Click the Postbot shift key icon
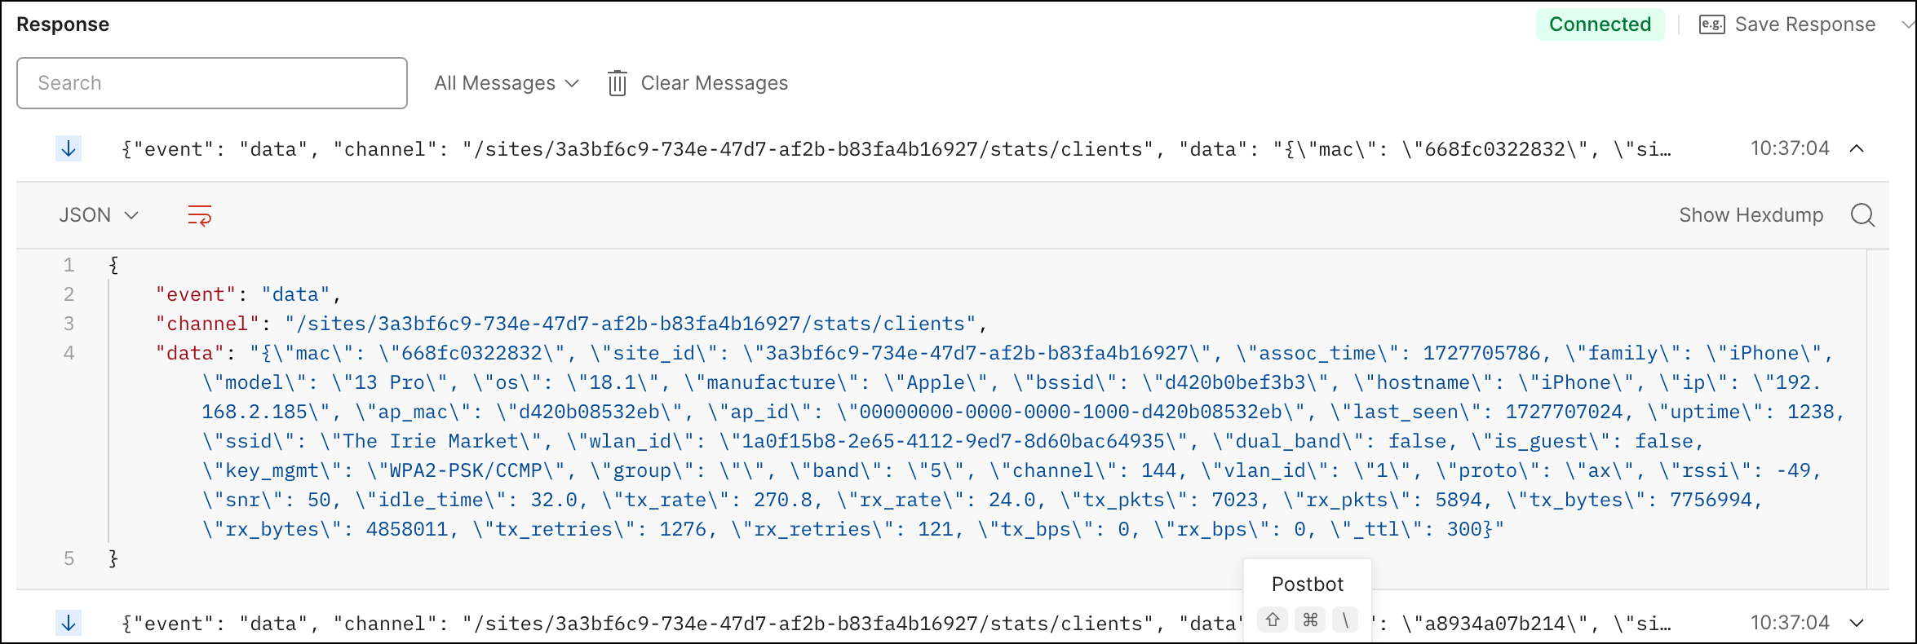This screenshot has width=1917, height=644. (x=1273, y=620)
